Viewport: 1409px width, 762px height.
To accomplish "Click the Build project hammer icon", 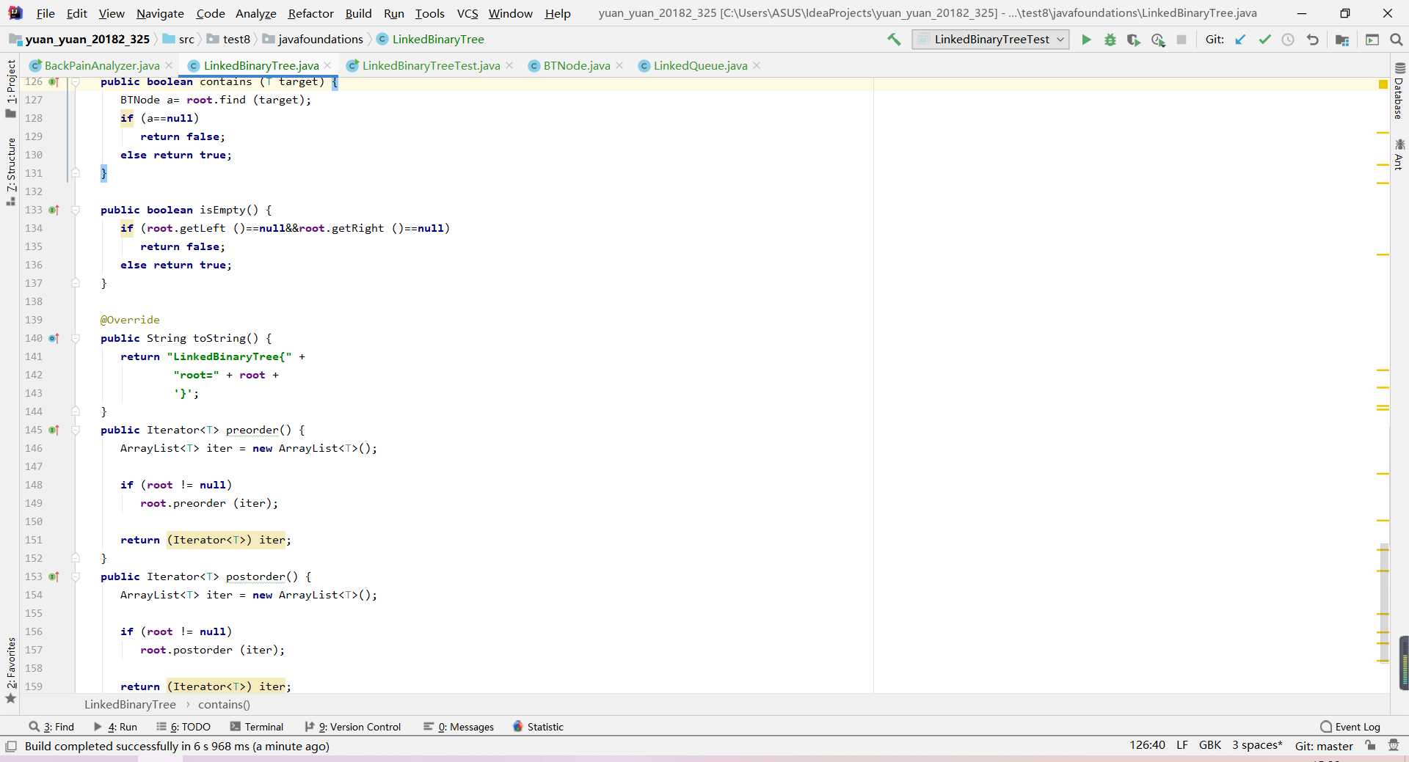I will coord(894,40).
